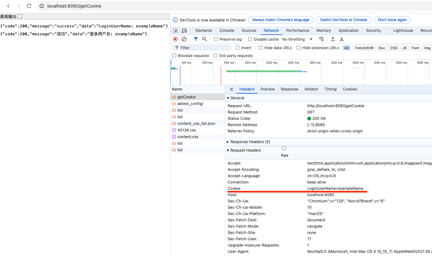Select the All request type filter
432x256 pixels.
point(347,48)
